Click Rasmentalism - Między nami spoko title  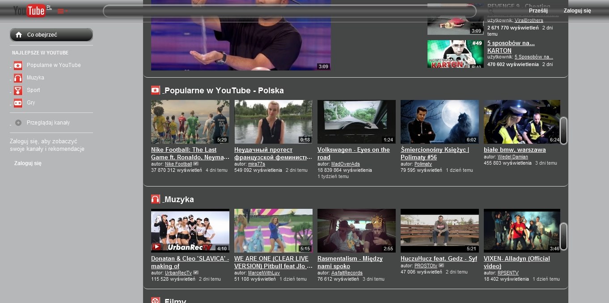[350, 262]
